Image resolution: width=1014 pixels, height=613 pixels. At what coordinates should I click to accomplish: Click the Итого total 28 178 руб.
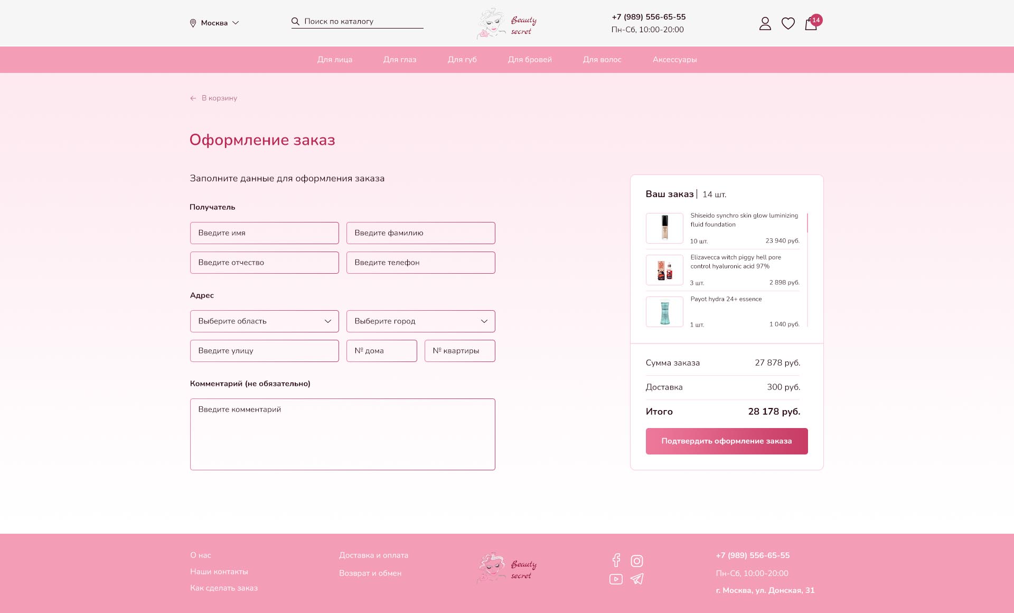774,412
